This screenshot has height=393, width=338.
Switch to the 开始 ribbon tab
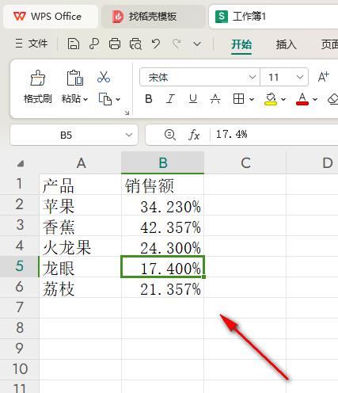pyautogui.click(x=241, y=44)
